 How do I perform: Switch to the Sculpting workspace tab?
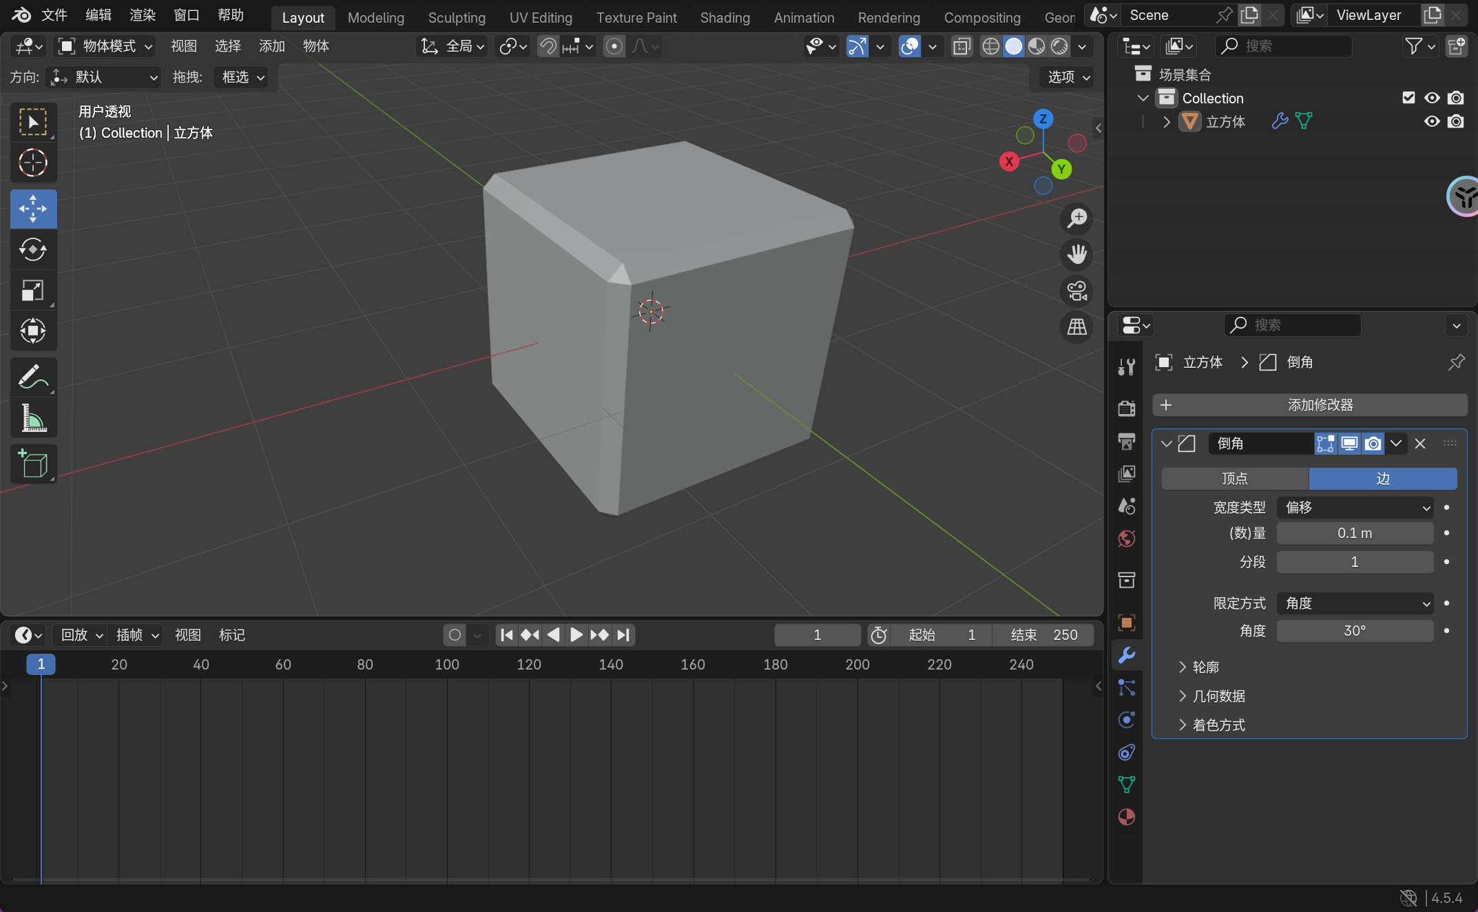(x=457, y=18)
